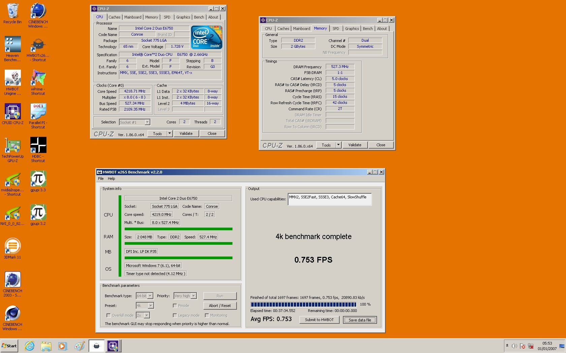This screenshot has width=566, height=353.
Task: Open HDBC Shortcut desktop icon
Action: coord(38,150)
